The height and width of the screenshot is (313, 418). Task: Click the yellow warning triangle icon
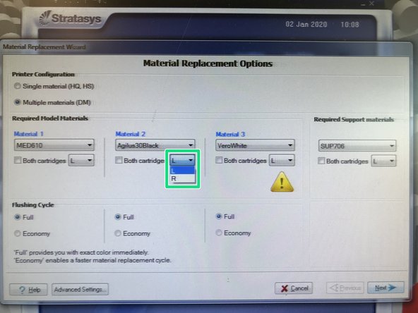click(282, 182)
